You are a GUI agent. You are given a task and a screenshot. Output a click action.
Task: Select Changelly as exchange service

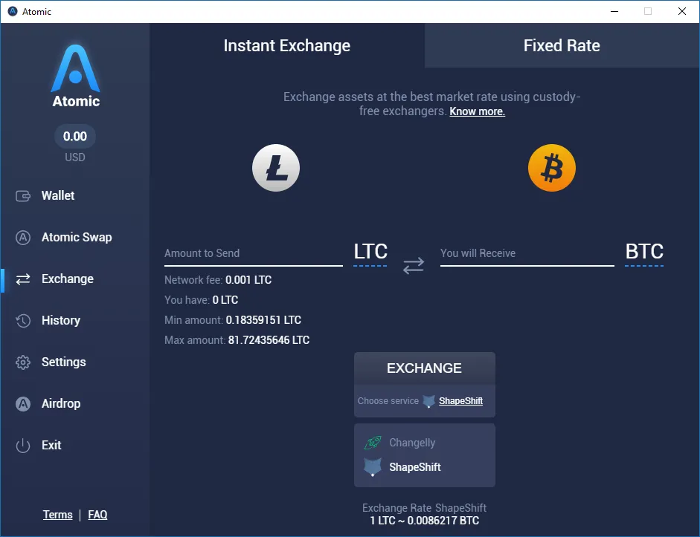[x=412, y=443]
